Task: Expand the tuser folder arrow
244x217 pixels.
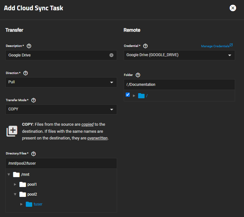Action: [21, 204]
